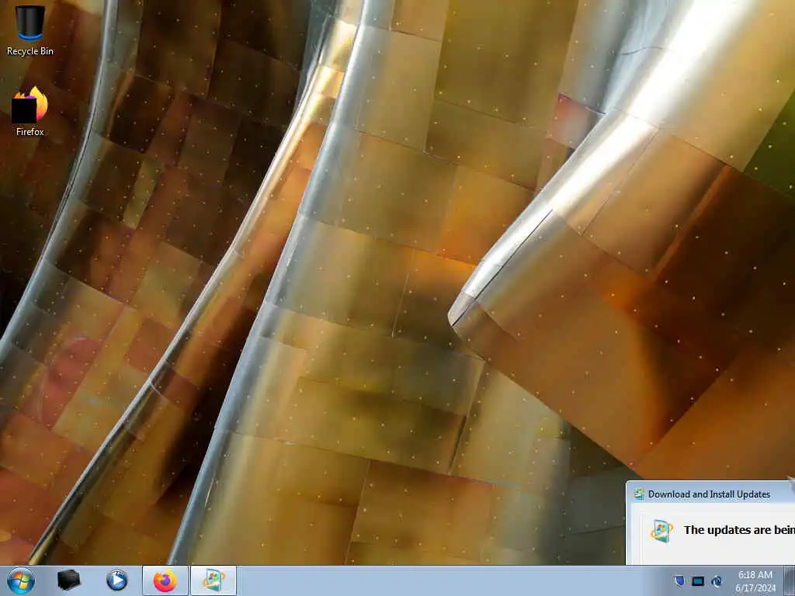Open the Recycle Bin desktop icon
The width and height of the screenshot is (795, 596).
(x=30, y=23)
